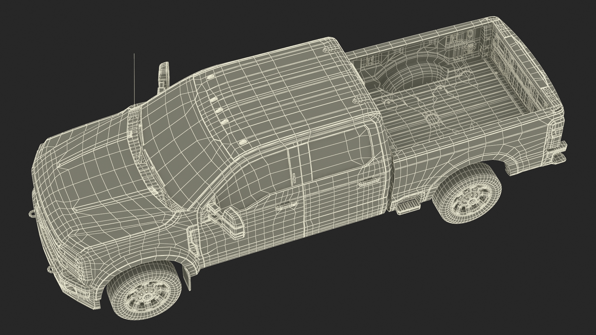Select the center roof marker light
596x335 pixels.
[x=219, y=111]
